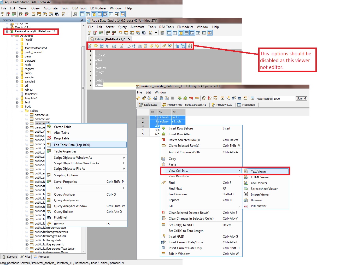Click the Select All icon in editor toolbar

click(128, 46)
